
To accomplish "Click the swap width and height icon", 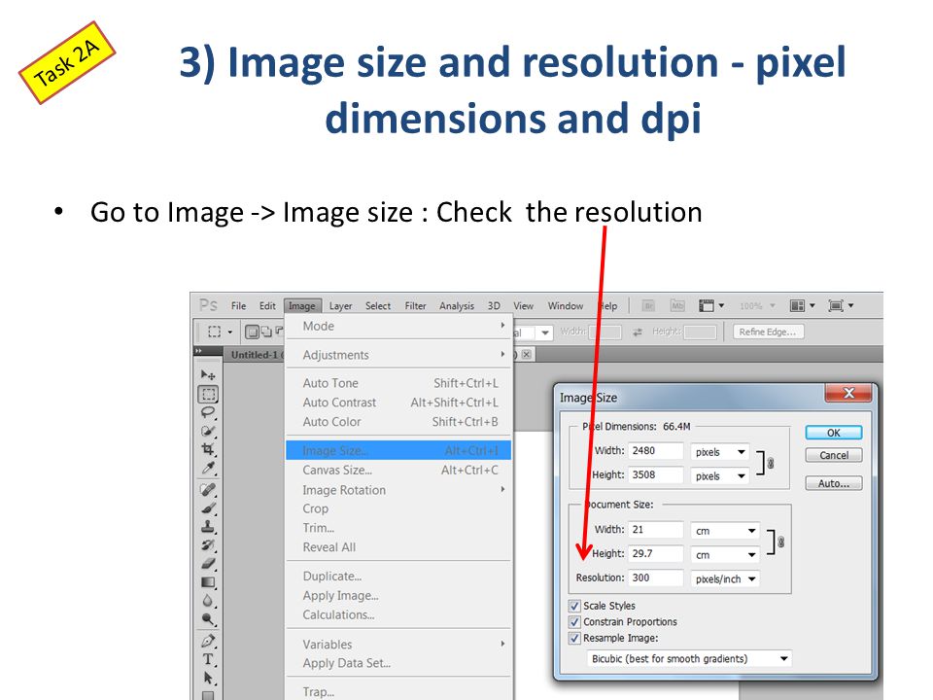I will pos(638,332).
